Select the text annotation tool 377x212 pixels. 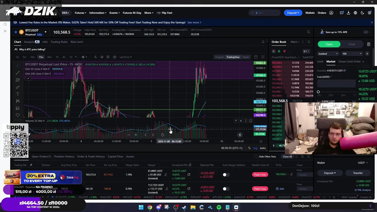[18, 94]
